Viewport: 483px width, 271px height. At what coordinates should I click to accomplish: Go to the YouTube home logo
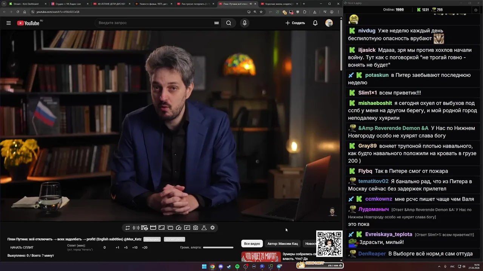[x=28, y=23]
